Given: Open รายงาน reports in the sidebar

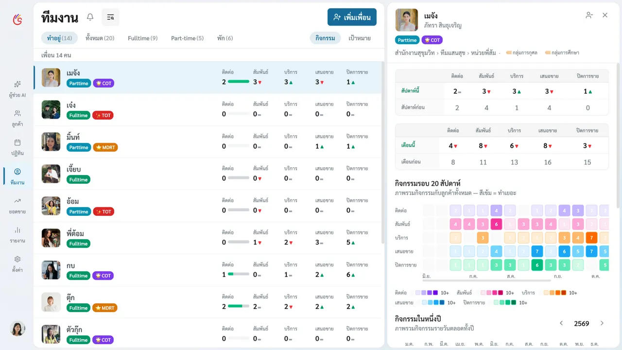Looking at the screenshot, I should click(x=17, y=235).
